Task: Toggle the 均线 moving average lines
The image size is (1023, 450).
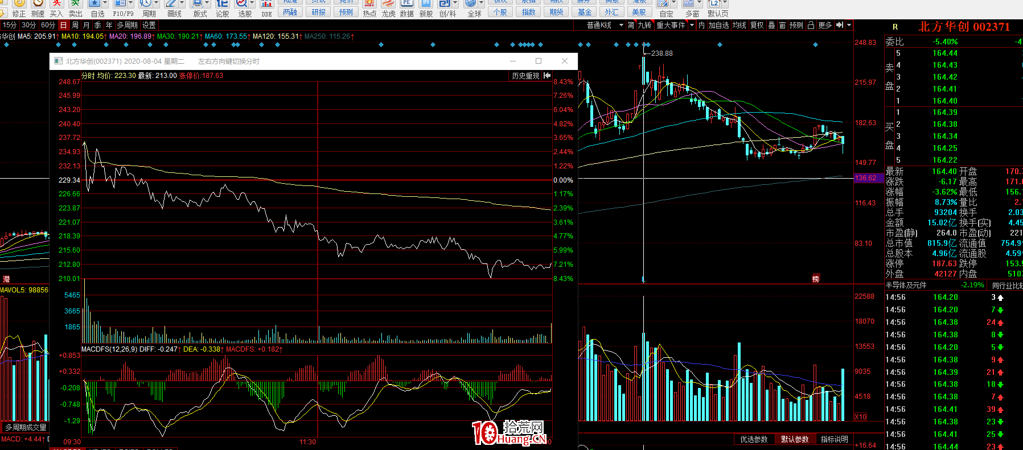Action: click(x=739, y=25)
